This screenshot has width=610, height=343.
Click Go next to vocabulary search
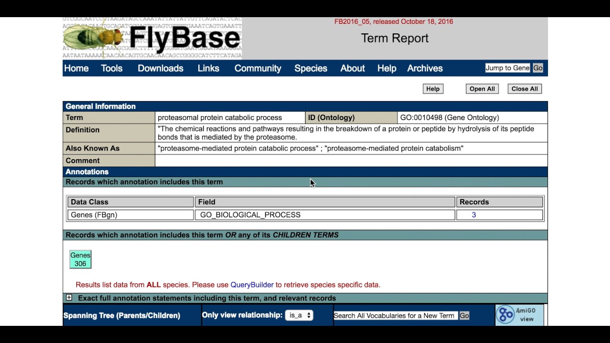464,315
